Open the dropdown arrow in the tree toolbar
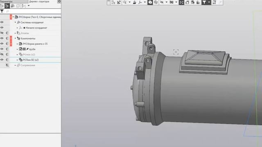 (x=29, y=6)
